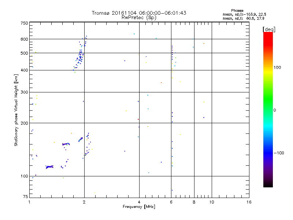Click the "6" frequency axis tick label
This screenshot has width=293, height=220.
(x=171, y=202)
